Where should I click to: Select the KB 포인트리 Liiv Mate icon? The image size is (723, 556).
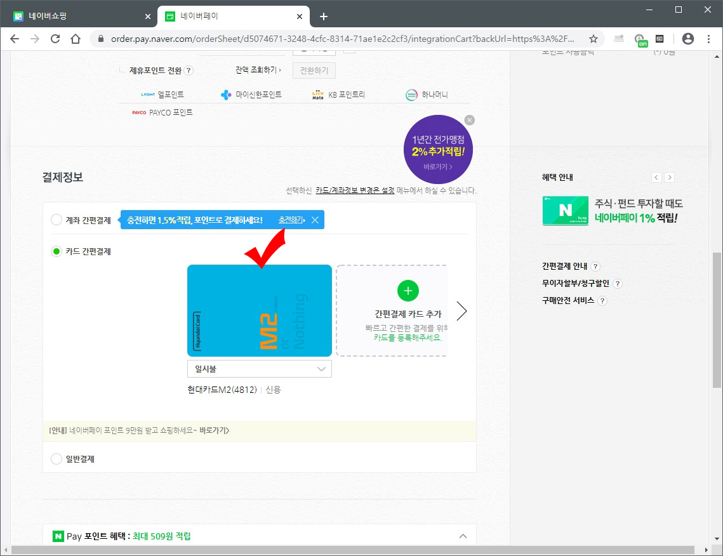tap(317, 93)
